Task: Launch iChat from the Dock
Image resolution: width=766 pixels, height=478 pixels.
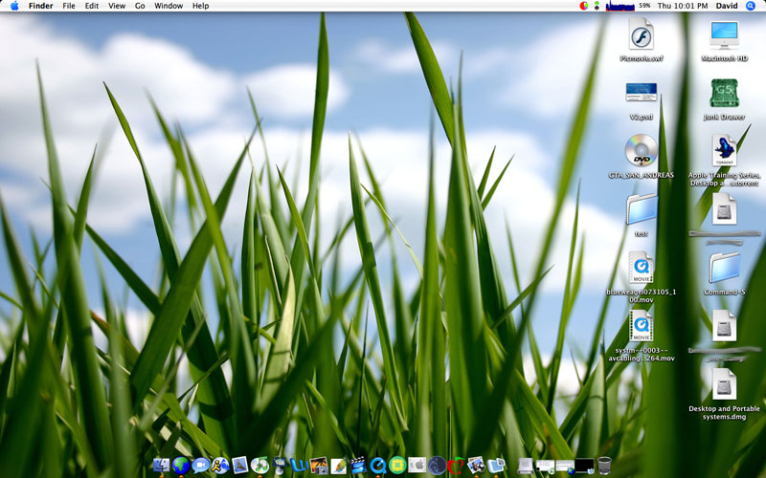Action: tap(200, 466)
